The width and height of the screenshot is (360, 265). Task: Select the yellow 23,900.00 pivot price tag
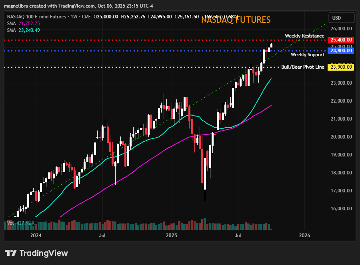tap(341, 67)
